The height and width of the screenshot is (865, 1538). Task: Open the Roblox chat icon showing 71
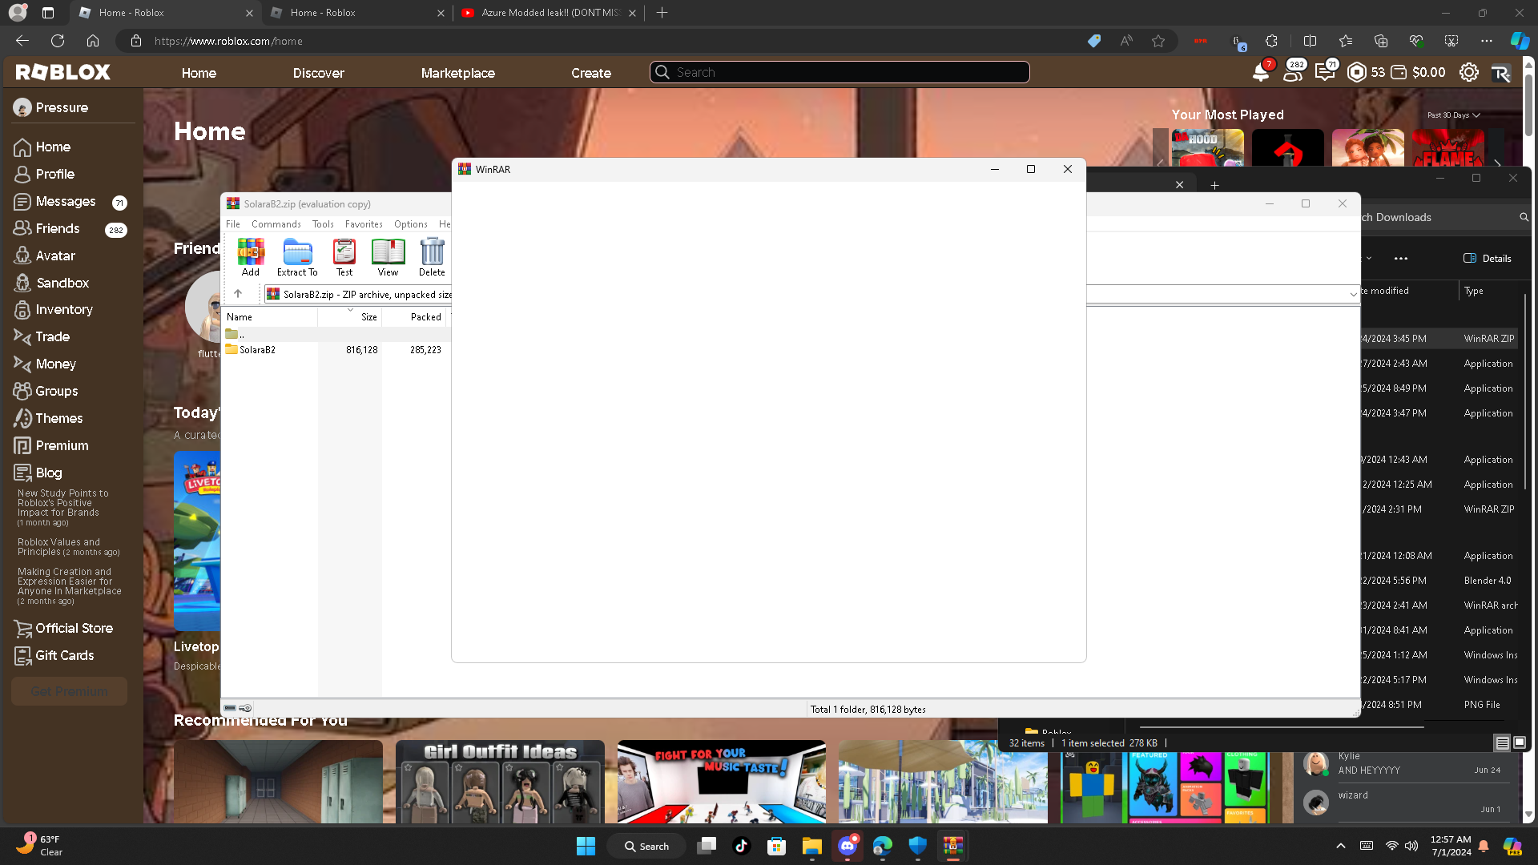click(x=1325, y=72)
